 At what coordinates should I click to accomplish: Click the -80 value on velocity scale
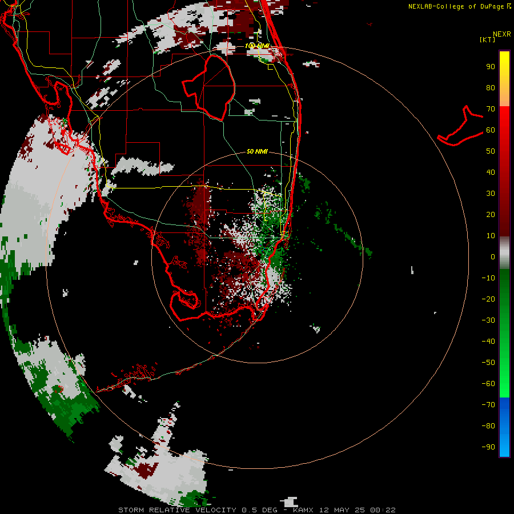pyautogui.click(x=488, y=426)
